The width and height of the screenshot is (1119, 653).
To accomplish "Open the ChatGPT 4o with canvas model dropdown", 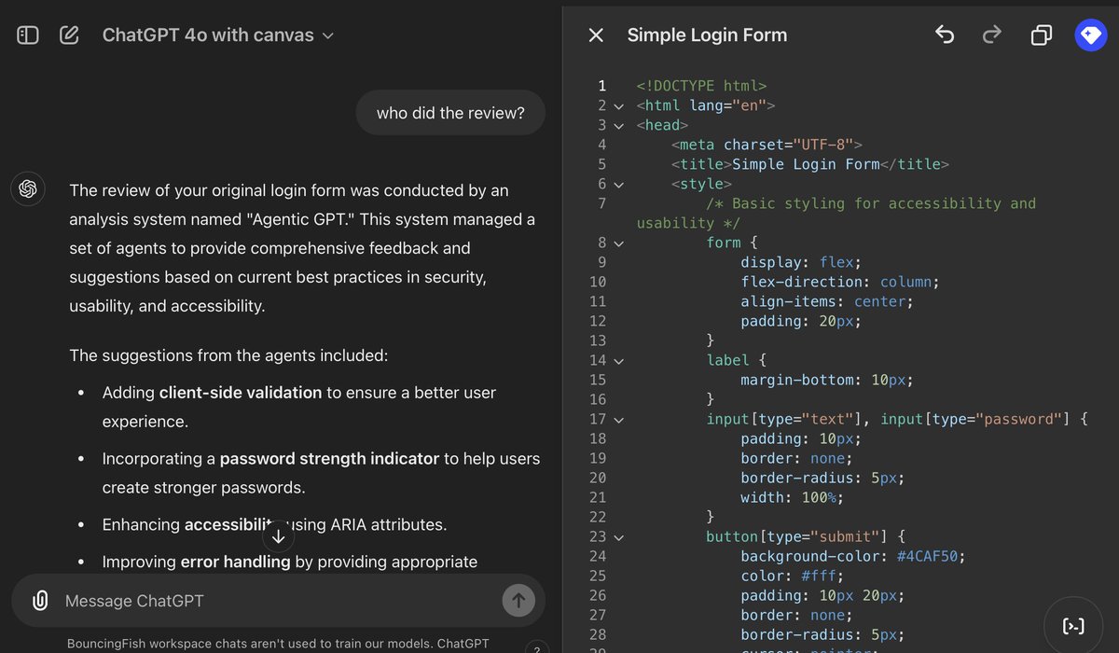I will pyautogui.click(x=218, y=35).
